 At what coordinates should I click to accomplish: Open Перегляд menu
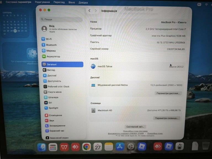pyautogui.click(x=59, y=2)
